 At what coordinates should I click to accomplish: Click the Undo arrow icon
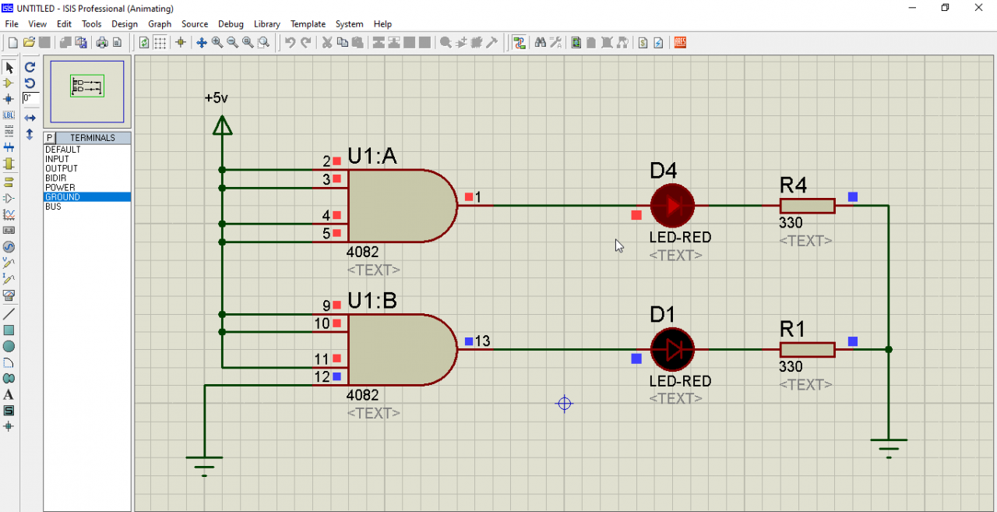tap(290, 42)
